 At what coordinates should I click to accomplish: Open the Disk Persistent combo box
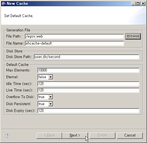click(45, 104)
